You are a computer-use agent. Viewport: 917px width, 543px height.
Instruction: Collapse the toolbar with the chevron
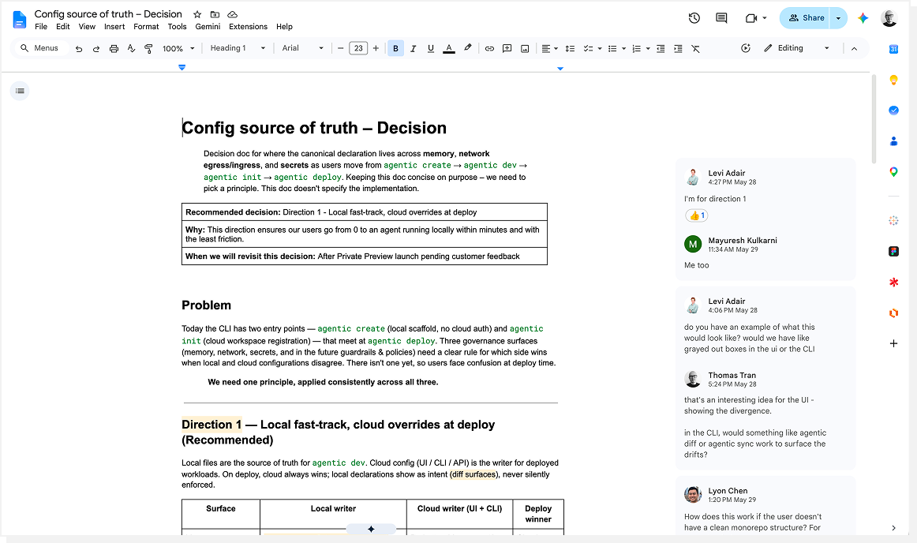[854, 49]
